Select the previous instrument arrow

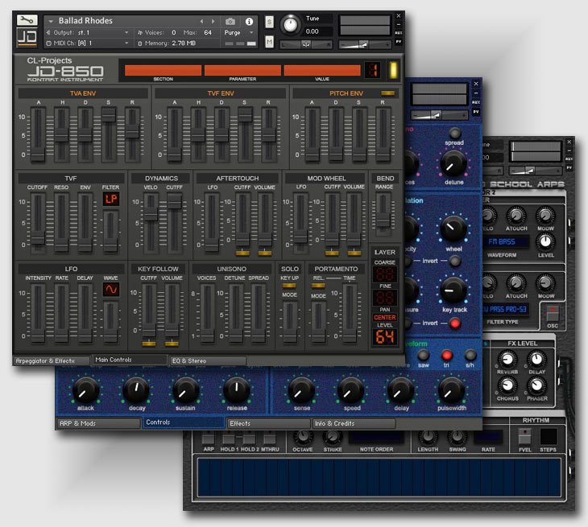coord(201,21)
